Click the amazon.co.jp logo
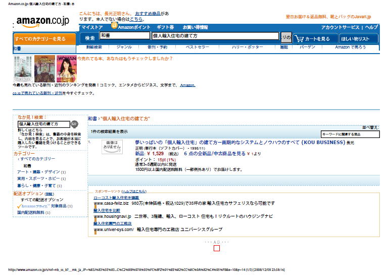This screenshot has height=275, width=389. pyautogui.click(x=42, y=21)
